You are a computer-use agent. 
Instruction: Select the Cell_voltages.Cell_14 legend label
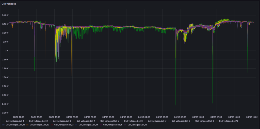pos(88,124)
